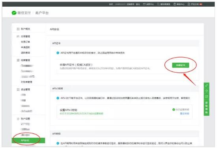
Task: Open 帮助中心 in the top bar
Action: [179, 4]
